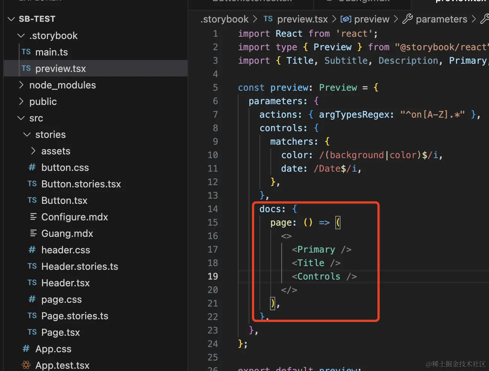
Task: Click the TS icon beside Page.stories.ts
Action: click(x=32, y=316)
